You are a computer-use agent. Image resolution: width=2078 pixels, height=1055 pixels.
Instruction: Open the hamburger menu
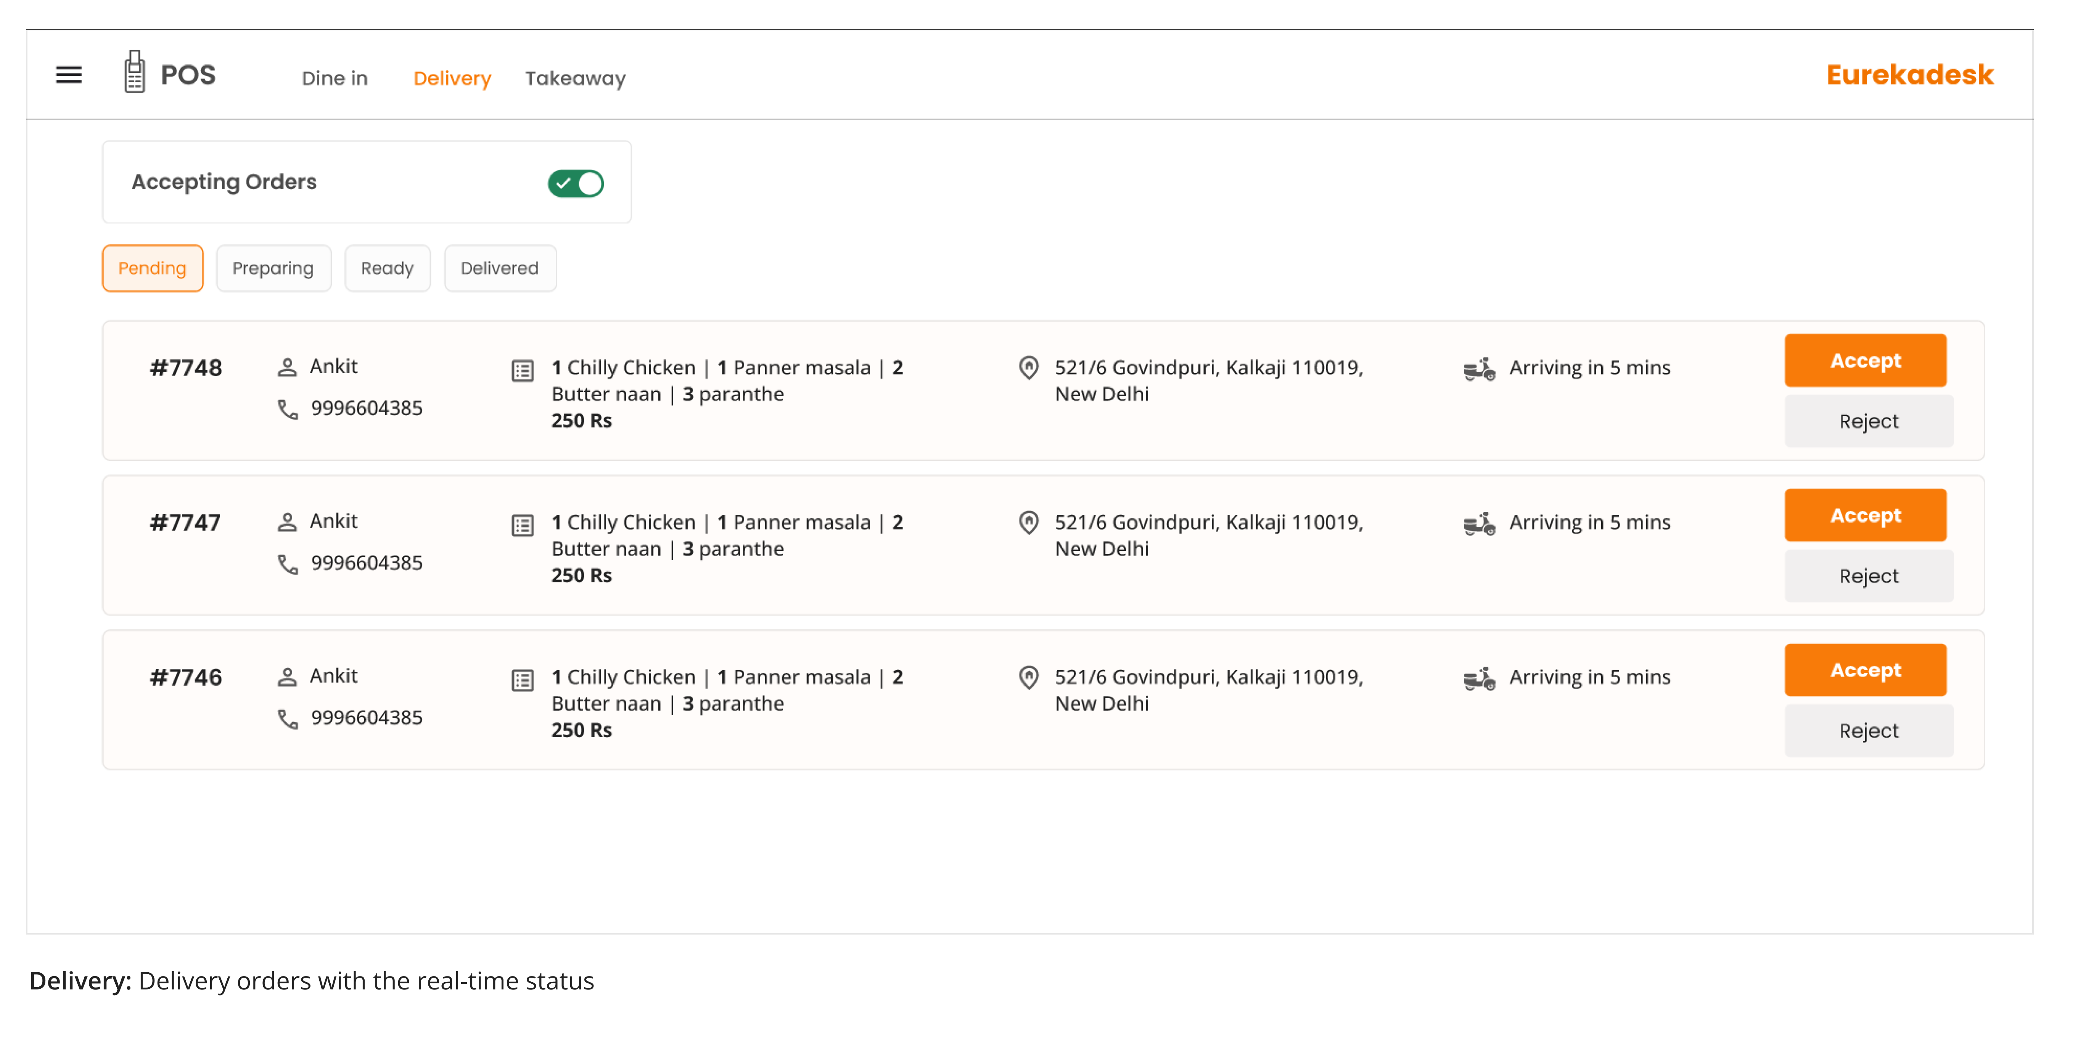69,75
